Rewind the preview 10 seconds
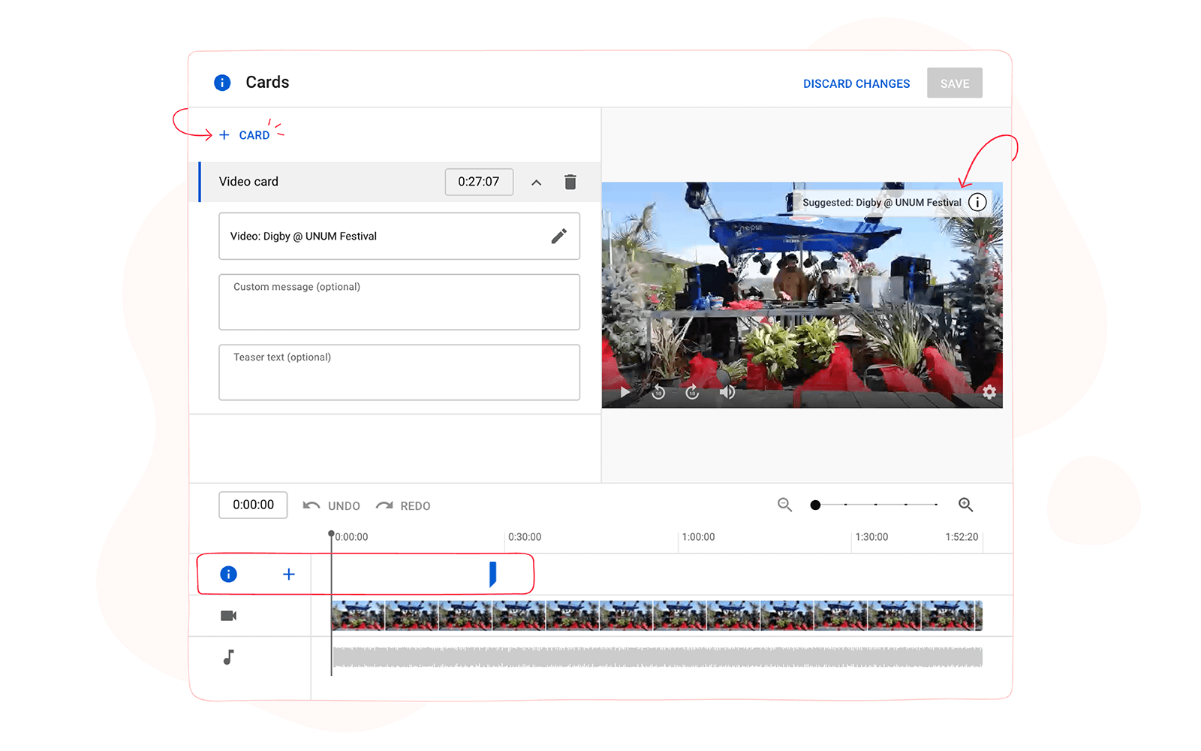The image size is (1201, 751). 658,391
